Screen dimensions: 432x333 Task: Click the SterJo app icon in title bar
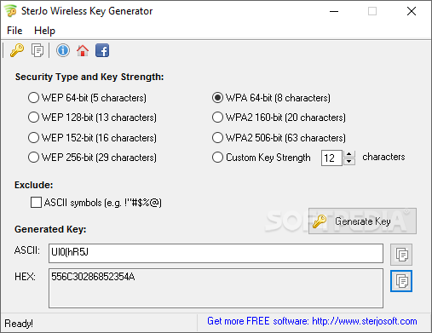[11, 11]
